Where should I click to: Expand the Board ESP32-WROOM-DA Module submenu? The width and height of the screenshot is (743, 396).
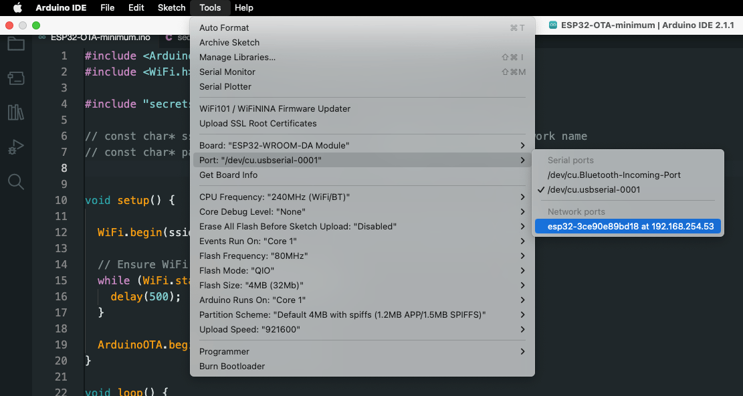[x=362, y=145]
